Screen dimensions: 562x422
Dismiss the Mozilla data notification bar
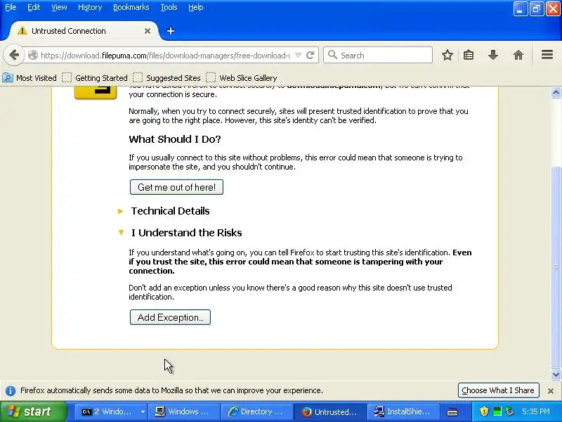pos(551,391)
